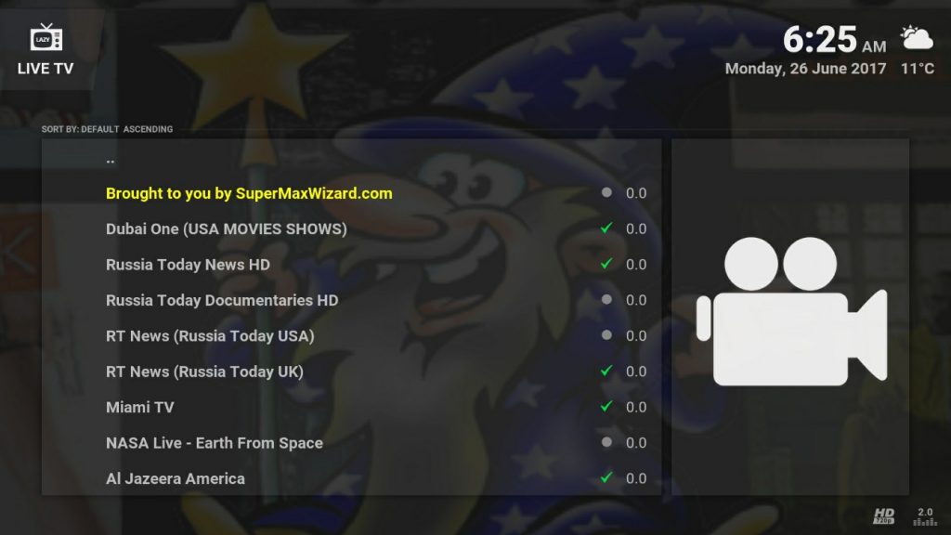
Task: Click watched check for Russia Today News HD
Action: (606, 264)
